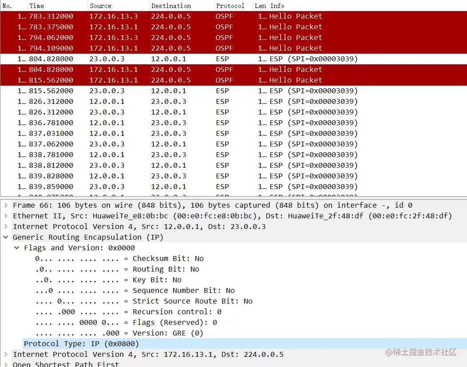Expand the Ethernet II details row
This screenshot has height=367, width=467.
[x=6, y=216]
